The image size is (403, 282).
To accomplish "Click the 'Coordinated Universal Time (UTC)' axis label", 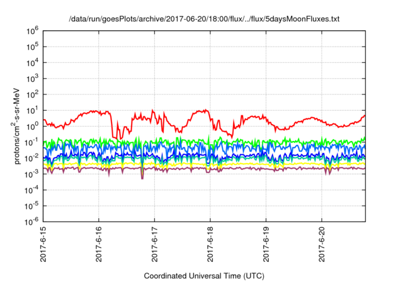I will click(x=204, y=276).
